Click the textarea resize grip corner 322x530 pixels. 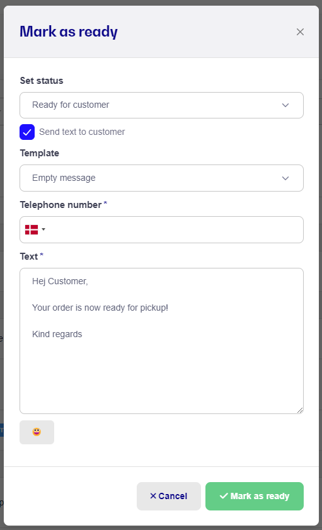[x=300, y=410]
